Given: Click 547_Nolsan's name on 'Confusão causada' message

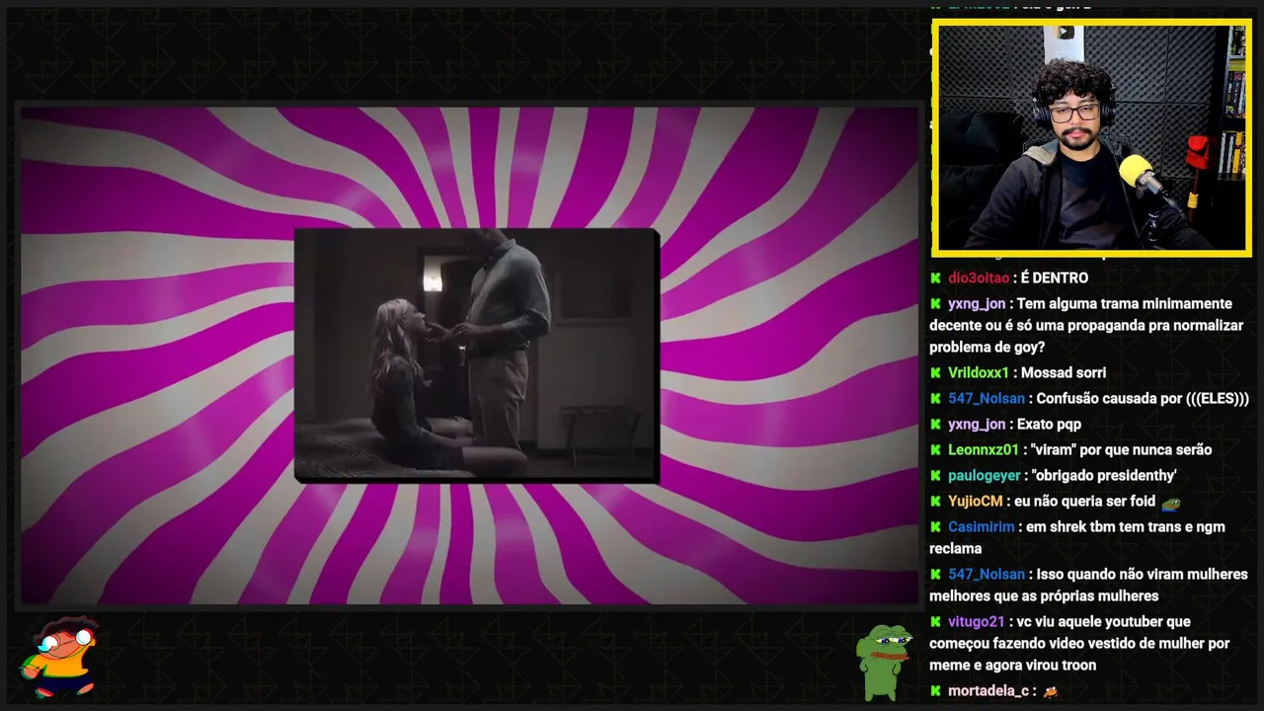Looking at the screenshot, I should [987, 399].
